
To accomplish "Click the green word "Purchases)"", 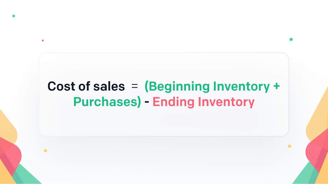I will coord(107,102).
